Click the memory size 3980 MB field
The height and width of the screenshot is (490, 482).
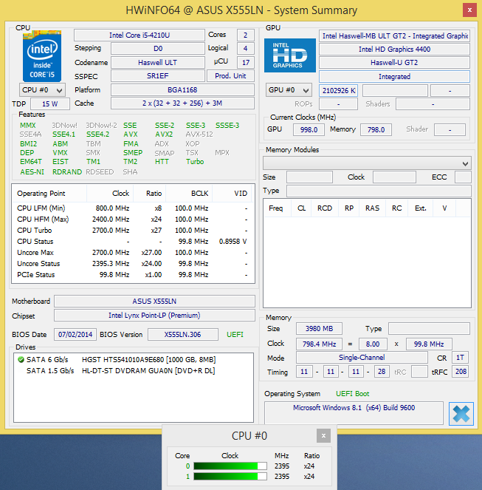tap(319, 329)
